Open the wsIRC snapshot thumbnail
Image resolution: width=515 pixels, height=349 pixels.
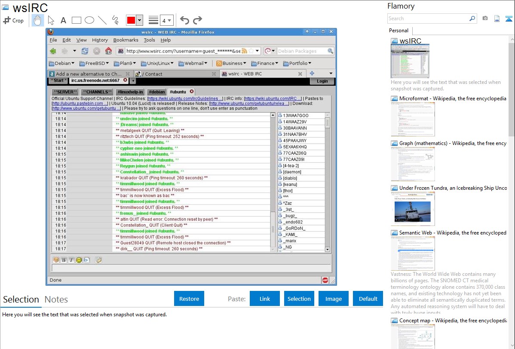tap(410, 61)
